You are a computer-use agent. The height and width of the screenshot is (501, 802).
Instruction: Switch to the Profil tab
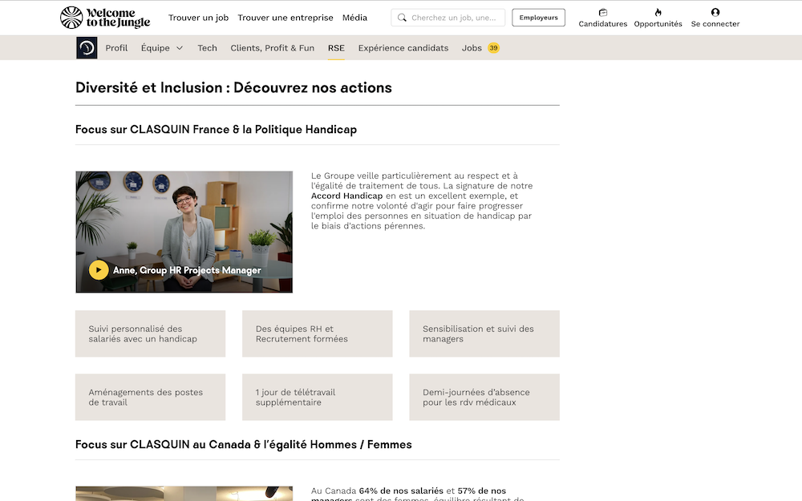116,48
